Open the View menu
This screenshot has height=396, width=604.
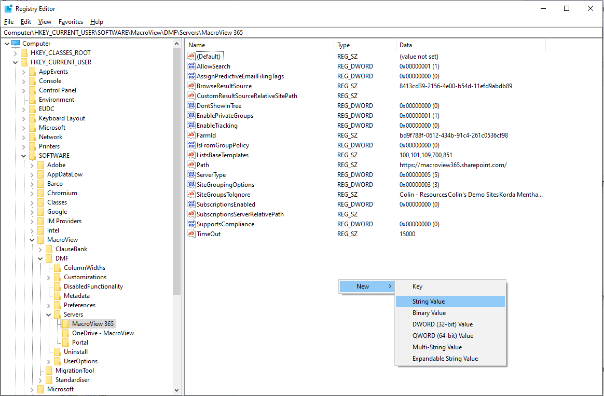click(45, 22)
